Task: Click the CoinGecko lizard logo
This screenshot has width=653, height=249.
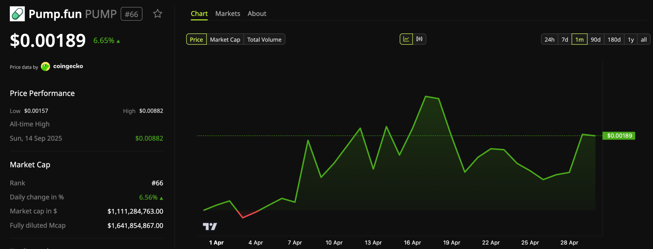Action: pos(45,66)
